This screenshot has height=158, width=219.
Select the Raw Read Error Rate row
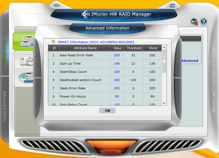coord(105,55)
